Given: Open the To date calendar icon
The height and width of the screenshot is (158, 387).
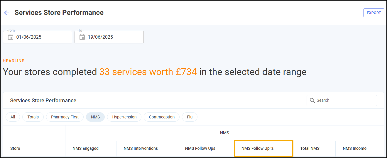Looking at the screenshot, I should tap(82, 37).
